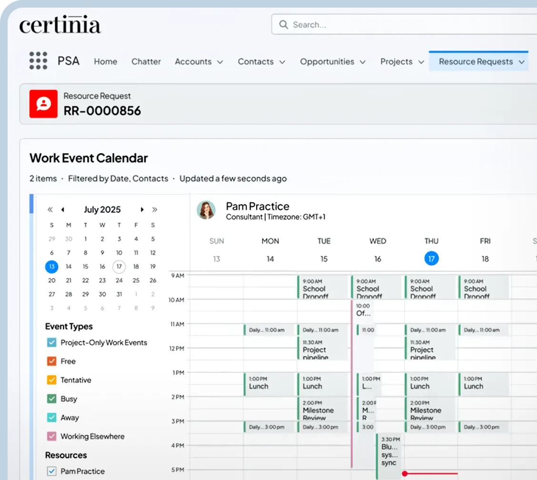Viewport: 537px width, 480px height.
Task: Jump to previous year with double-left arrow
Action: (x=50, y=210)
